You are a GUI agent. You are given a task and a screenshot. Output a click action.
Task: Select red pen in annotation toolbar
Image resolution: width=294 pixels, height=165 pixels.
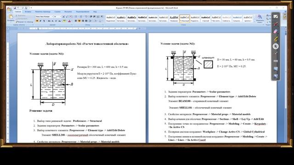coord(276,24)
